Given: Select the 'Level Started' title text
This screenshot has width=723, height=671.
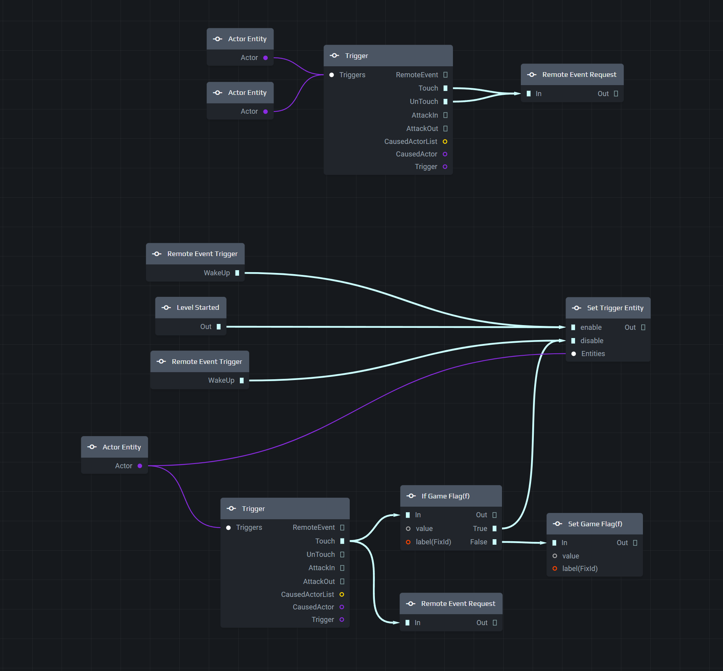Looking at the screenshot, I should 198,307.
